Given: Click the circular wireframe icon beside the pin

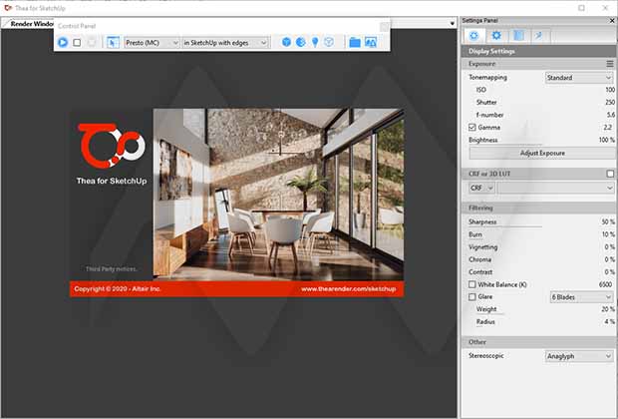Looking at the screenshot, I should (x=329, y=42).
